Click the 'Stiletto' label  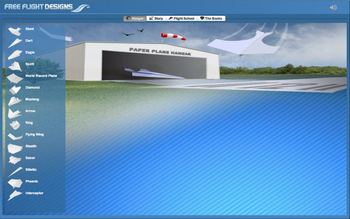(x=31, y=170)
